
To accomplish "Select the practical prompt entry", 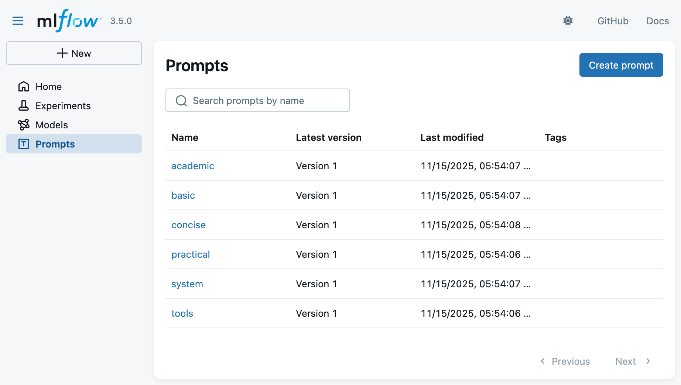I will tap(191, 254).
